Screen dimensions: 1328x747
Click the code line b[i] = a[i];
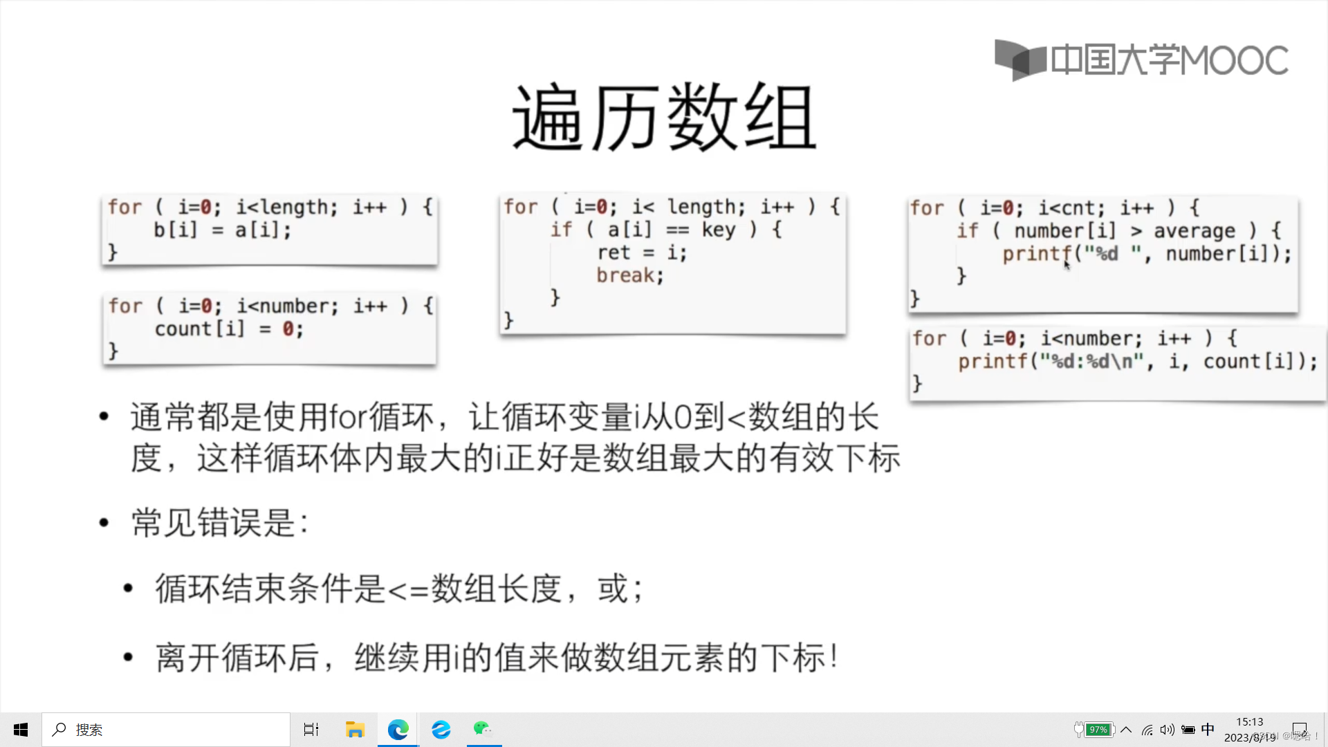point(222,230)
